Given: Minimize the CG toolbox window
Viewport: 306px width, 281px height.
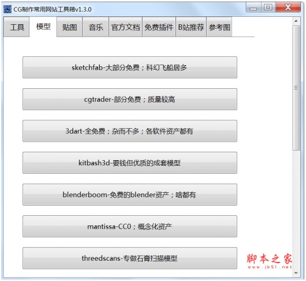Looking at the screenshot, I should click(x=253, y=8).
